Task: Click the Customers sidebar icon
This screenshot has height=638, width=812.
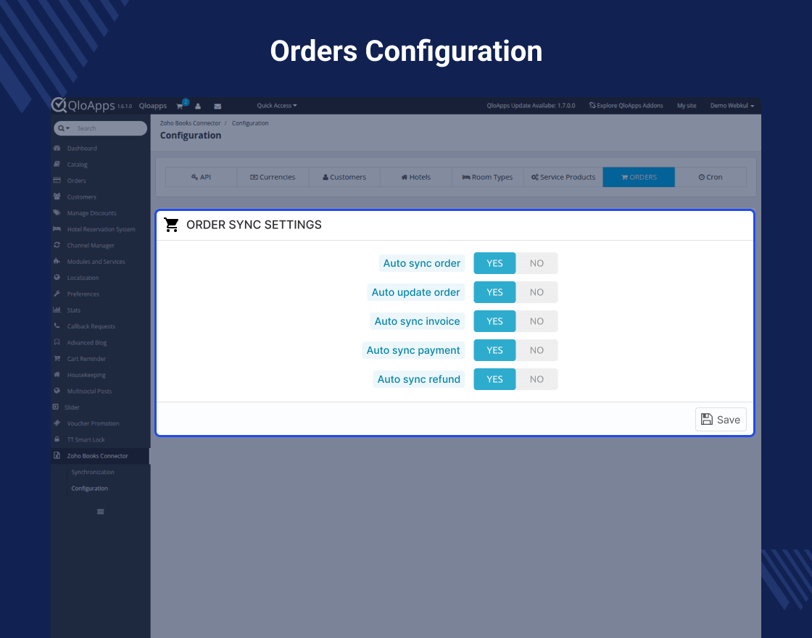Action: (x=57, y=196)
